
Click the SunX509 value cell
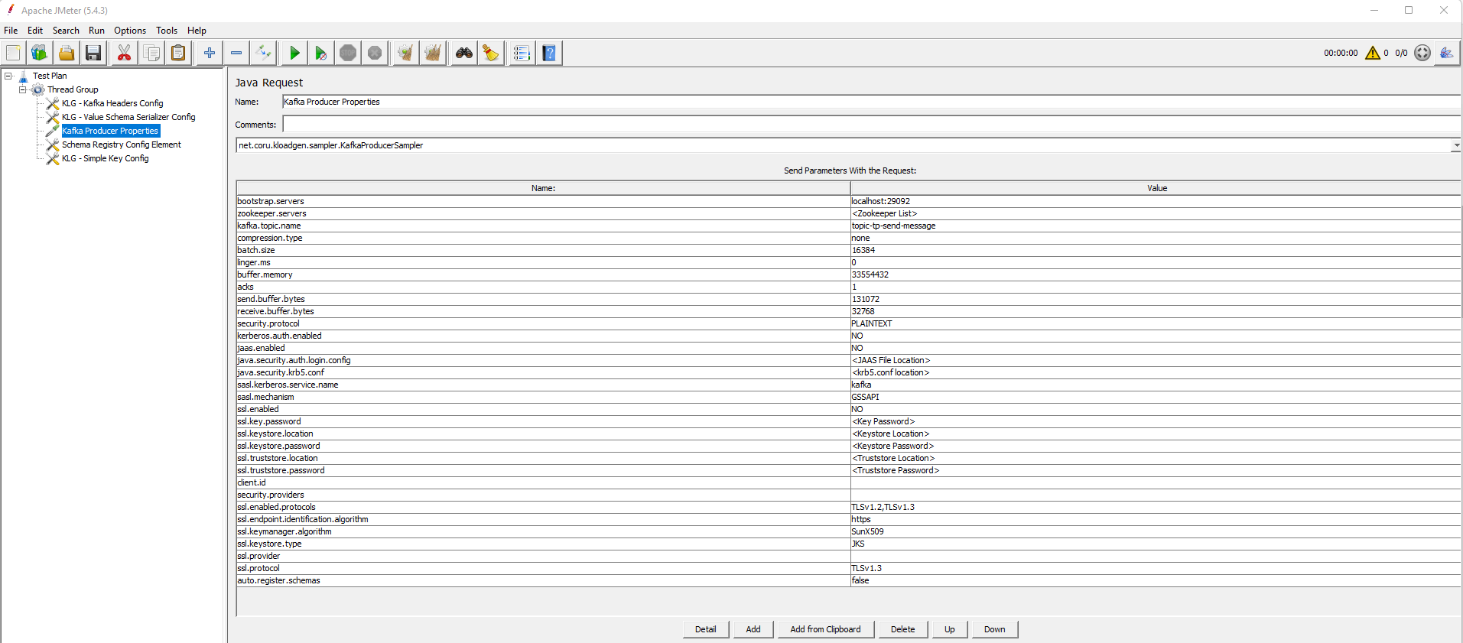[x=1156, y=531]
